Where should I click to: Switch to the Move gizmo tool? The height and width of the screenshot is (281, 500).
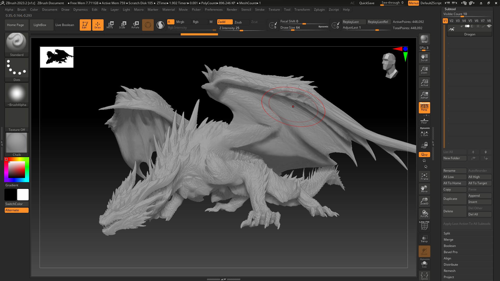(110, 25)
